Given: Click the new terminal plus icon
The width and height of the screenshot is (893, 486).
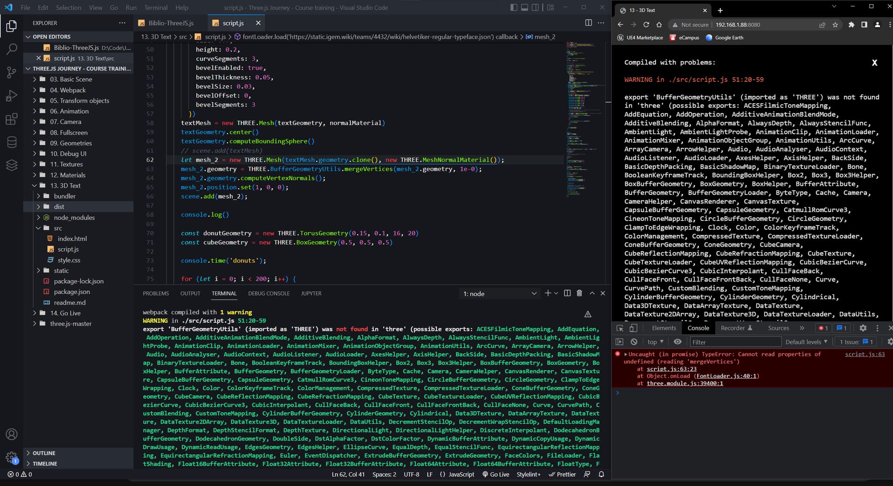Looking at the screenshot, I should point(547,293).
